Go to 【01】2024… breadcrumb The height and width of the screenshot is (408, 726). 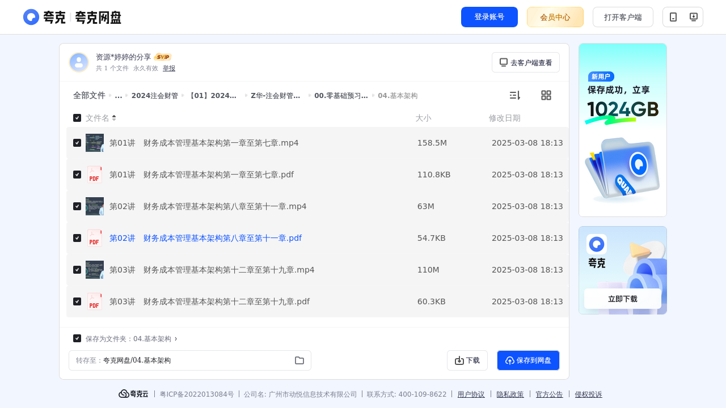pyautogui.click(x=212, y=96)
